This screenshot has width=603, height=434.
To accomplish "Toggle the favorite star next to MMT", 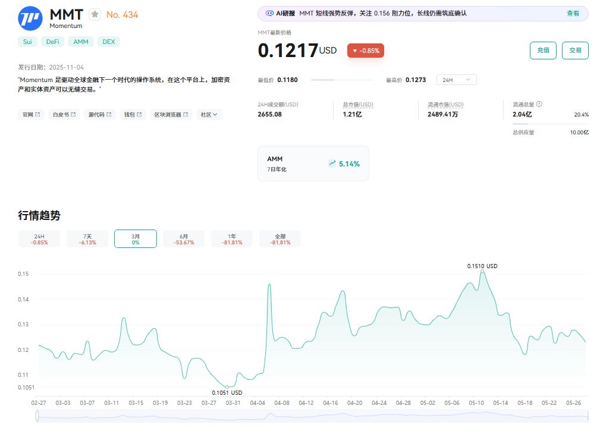I will point(95,15).
